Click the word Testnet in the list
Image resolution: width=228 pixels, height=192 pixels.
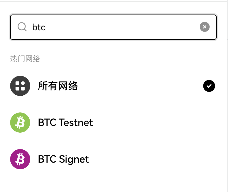pyautogui.click(x=76, y=123)
